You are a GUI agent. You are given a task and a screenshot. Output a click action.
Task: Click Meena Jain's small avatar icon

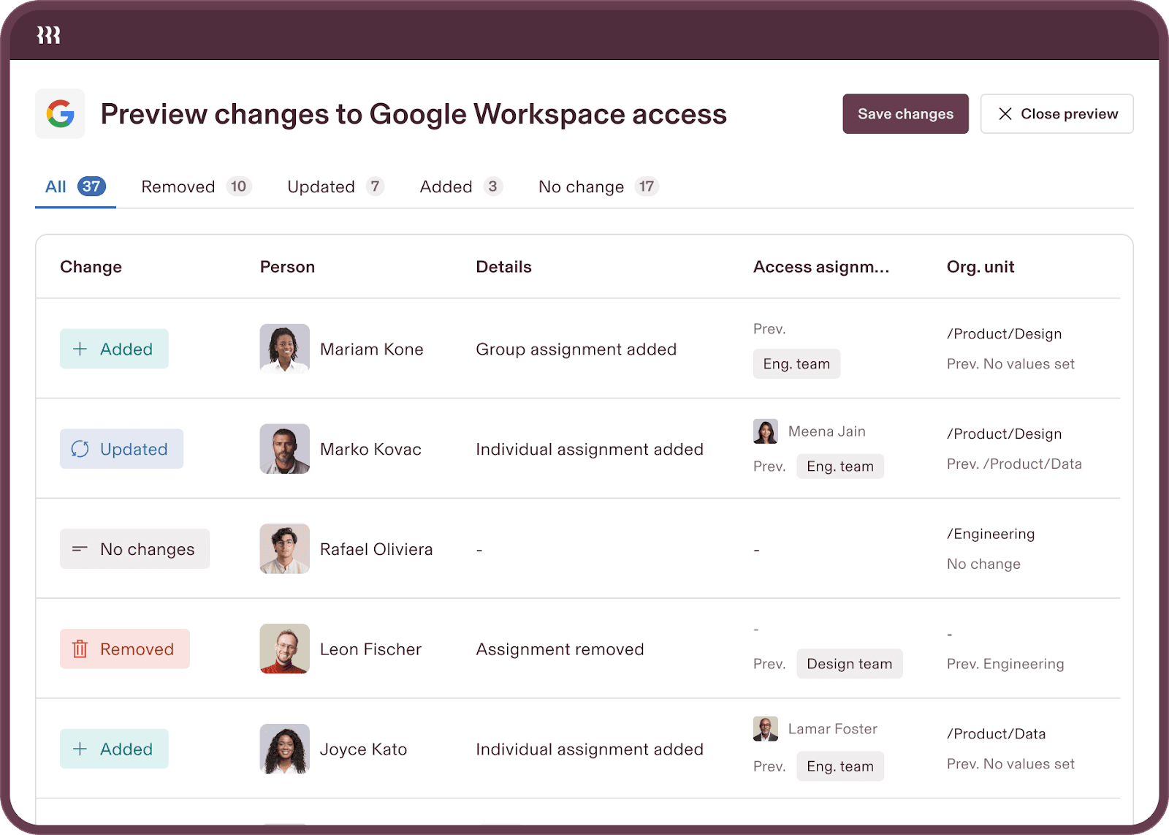765,431
